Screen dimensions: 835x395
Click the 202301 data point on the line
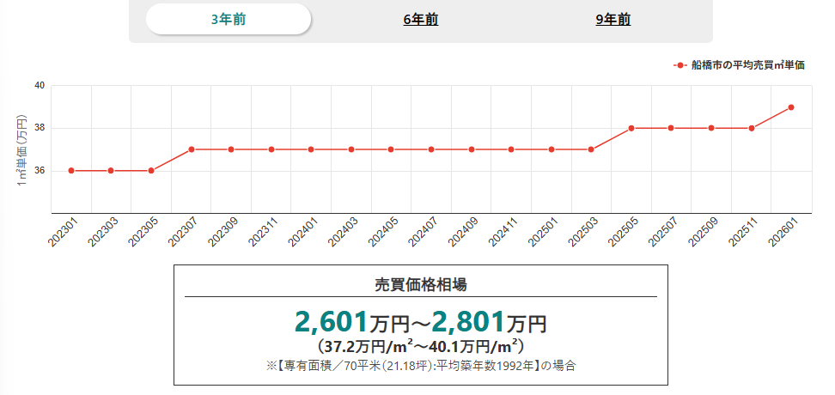[71, 171]
